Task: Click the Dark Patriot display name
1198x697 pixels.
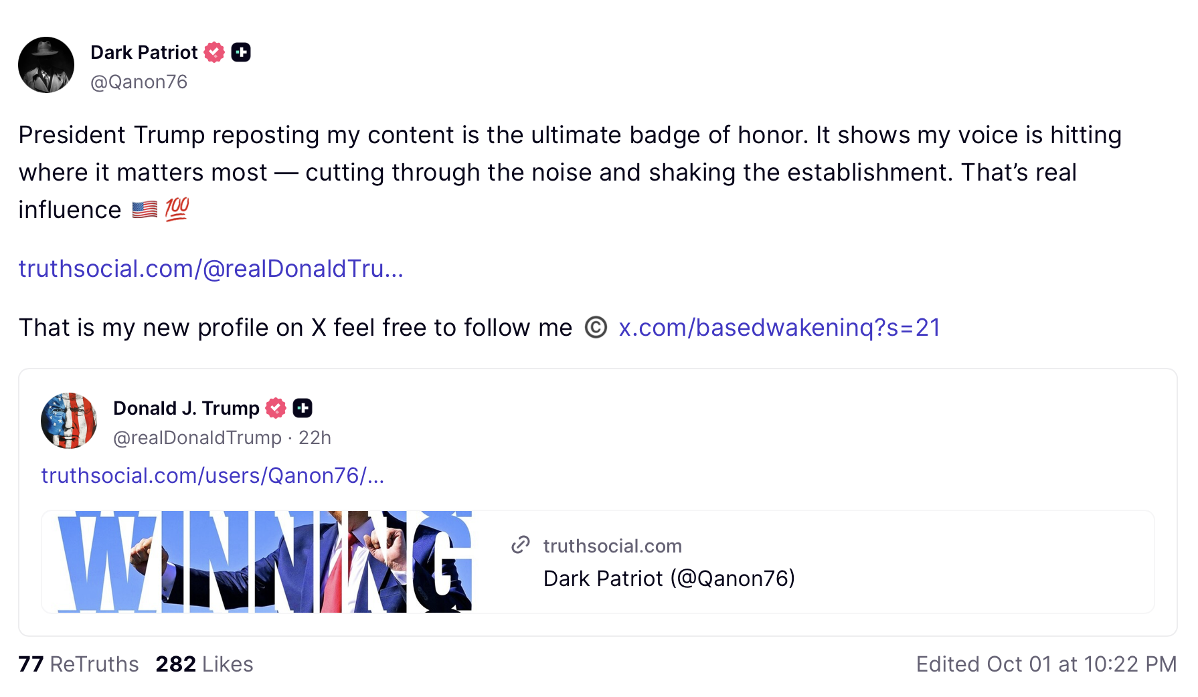Action: (144, 52)
